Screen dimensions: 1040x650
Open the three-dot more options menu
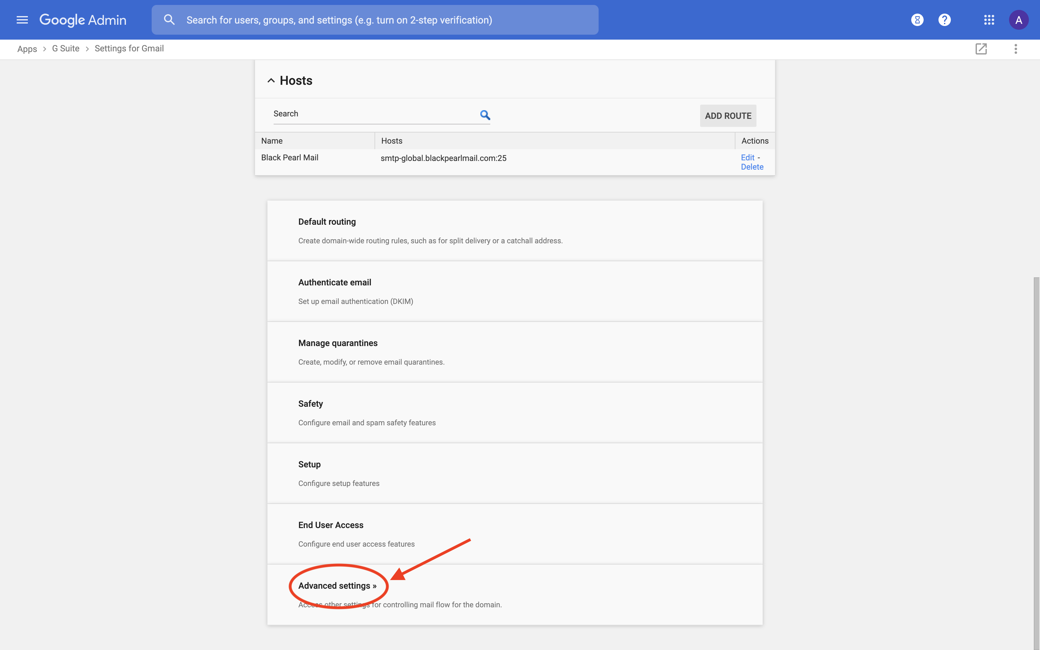click(x=1016, y=49)
